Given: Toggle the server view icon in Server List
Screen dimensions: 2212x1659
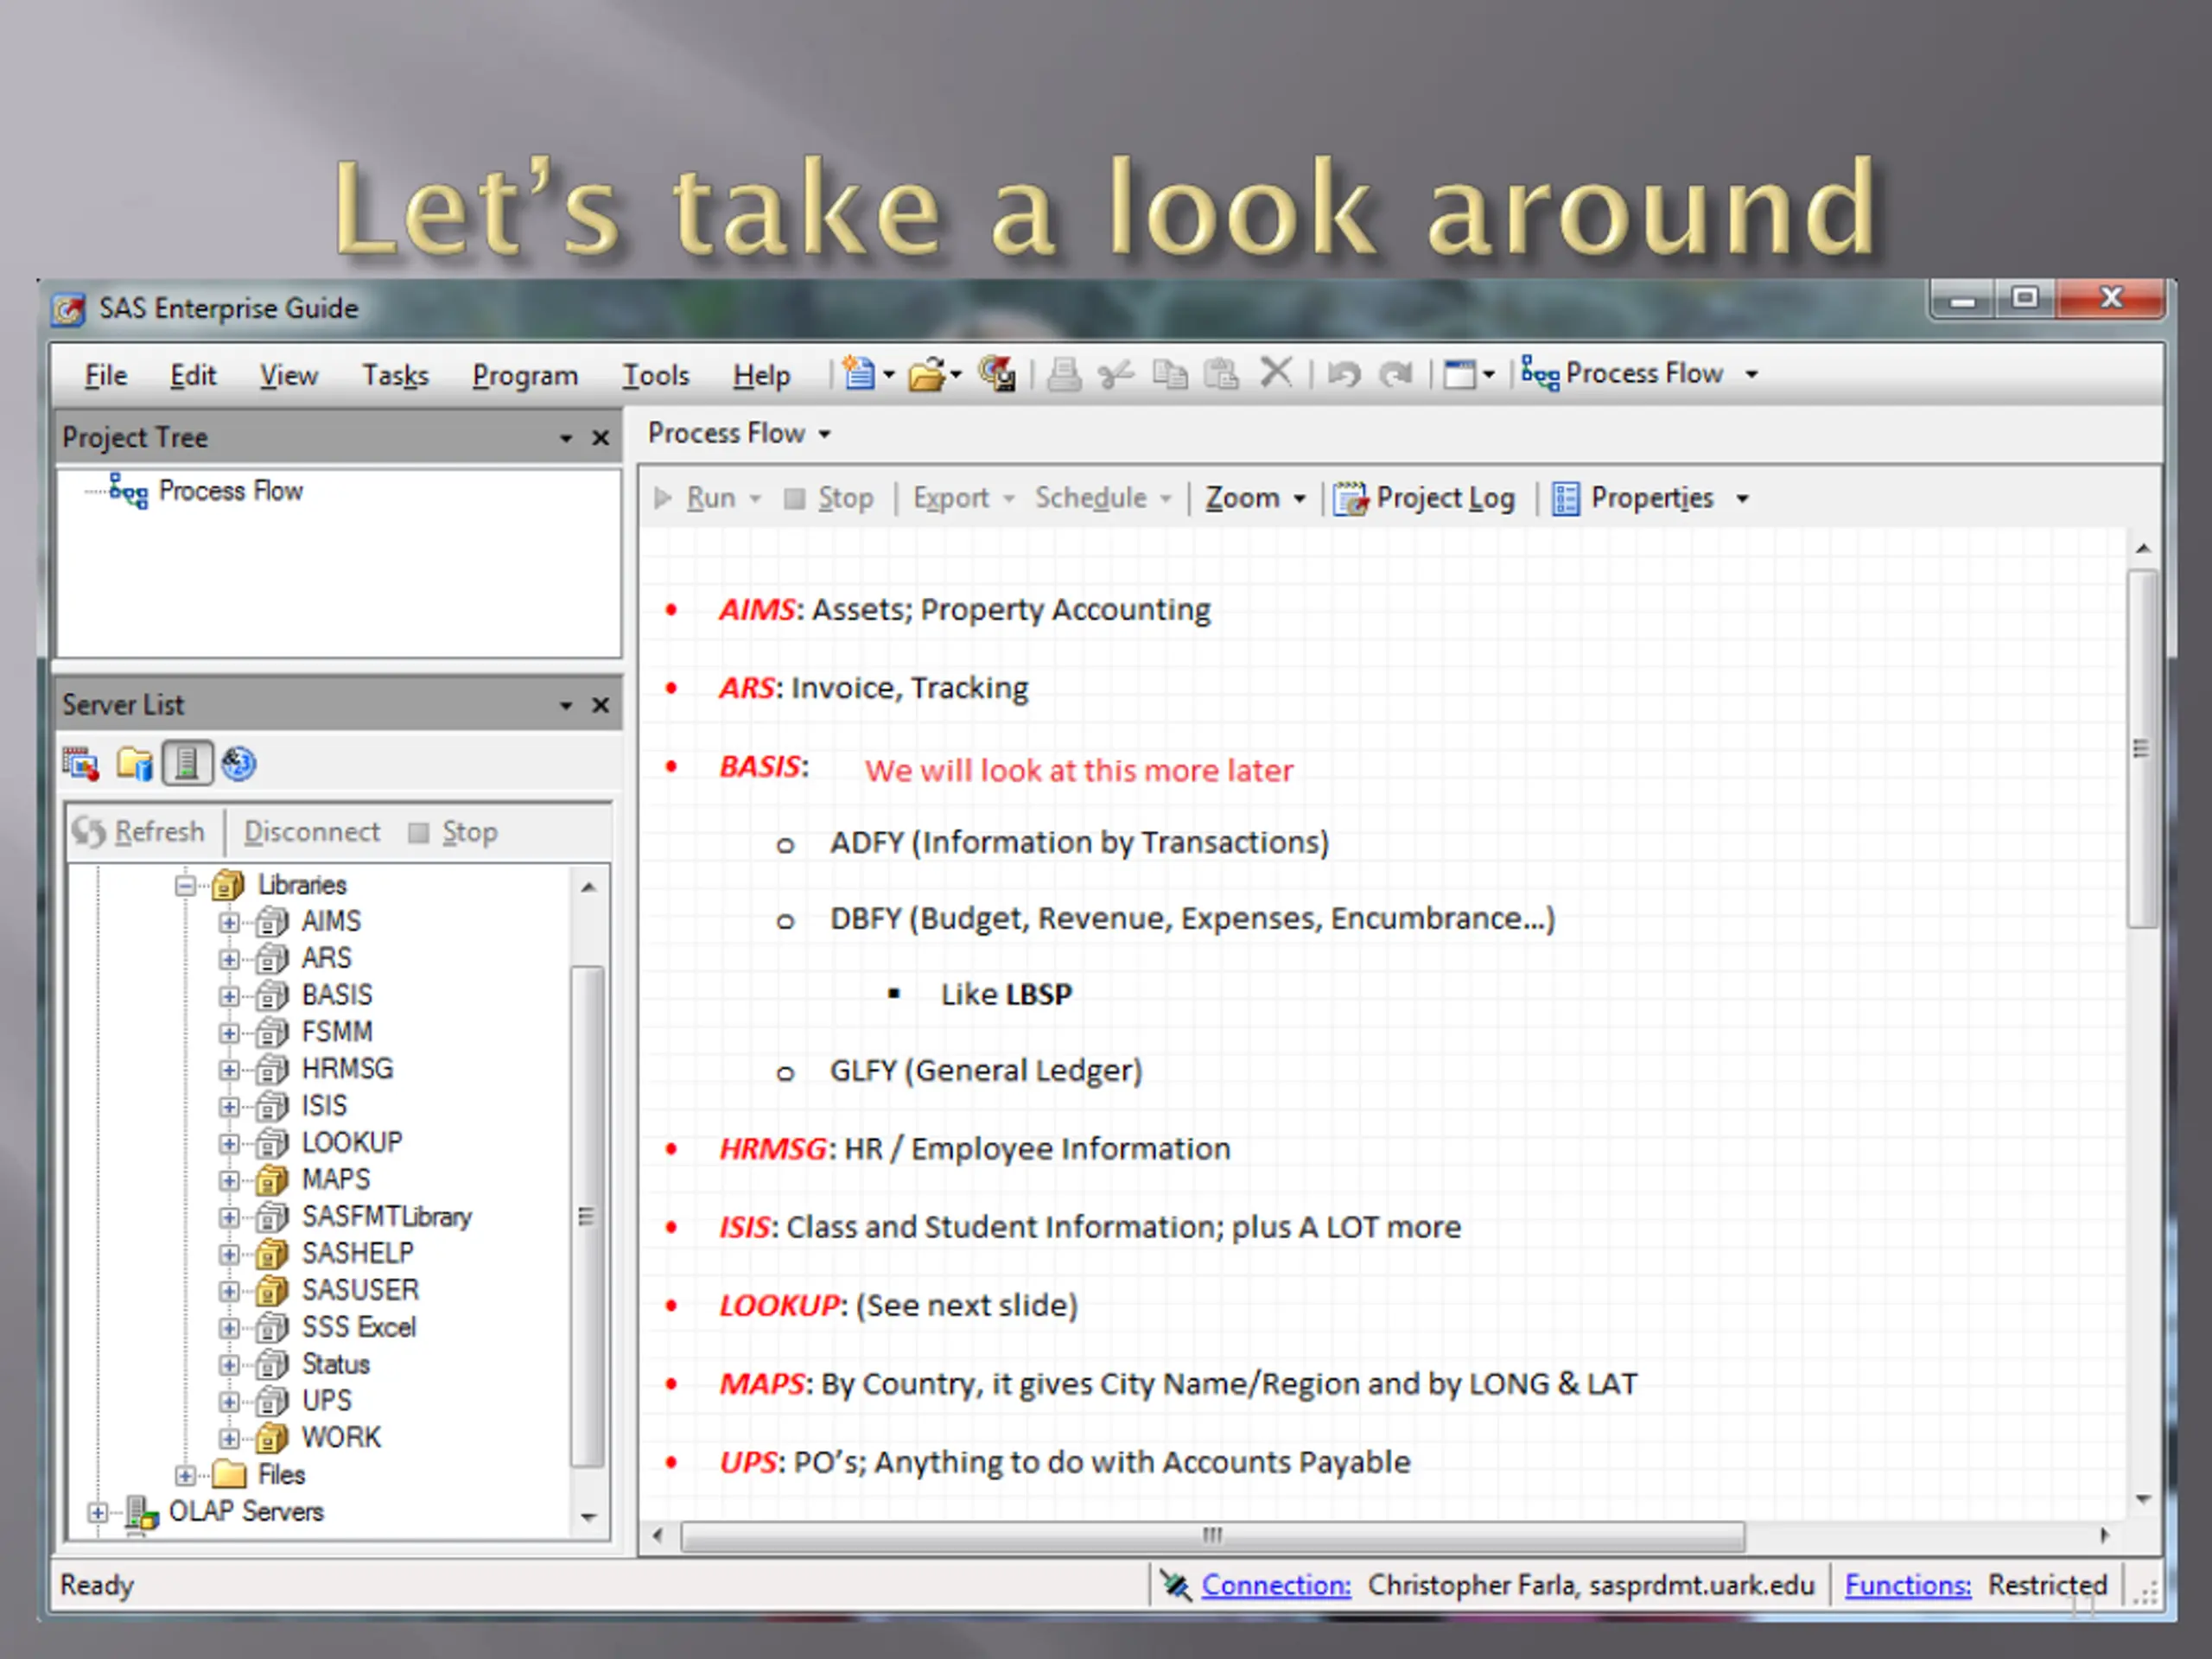Looking at the screenshot, I should 187,765.
